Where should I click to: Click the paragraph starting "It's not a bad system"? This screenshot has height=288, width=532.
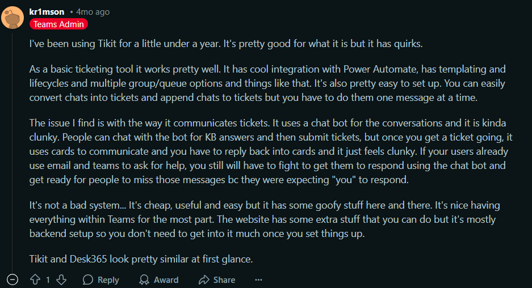click(265, 218)
